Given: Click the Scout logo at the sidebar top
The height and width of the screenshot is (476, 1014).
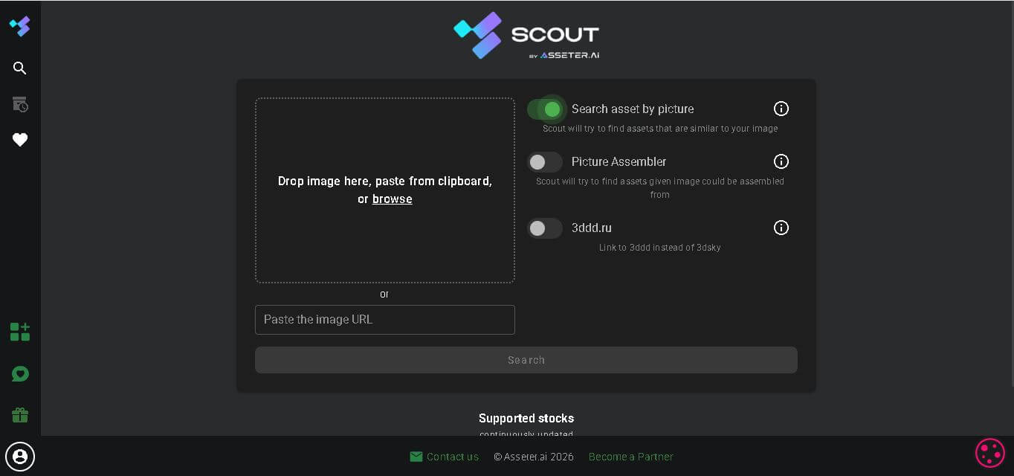Looking at the screenshot, I should click(19, 25).
